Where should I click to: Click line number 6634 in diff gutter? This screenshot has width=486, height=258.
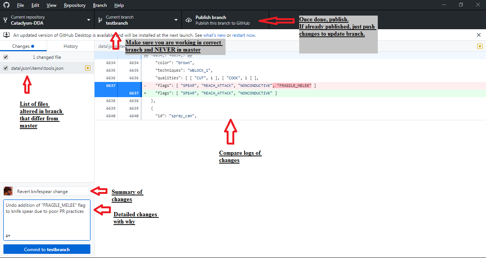pos(118,63)
